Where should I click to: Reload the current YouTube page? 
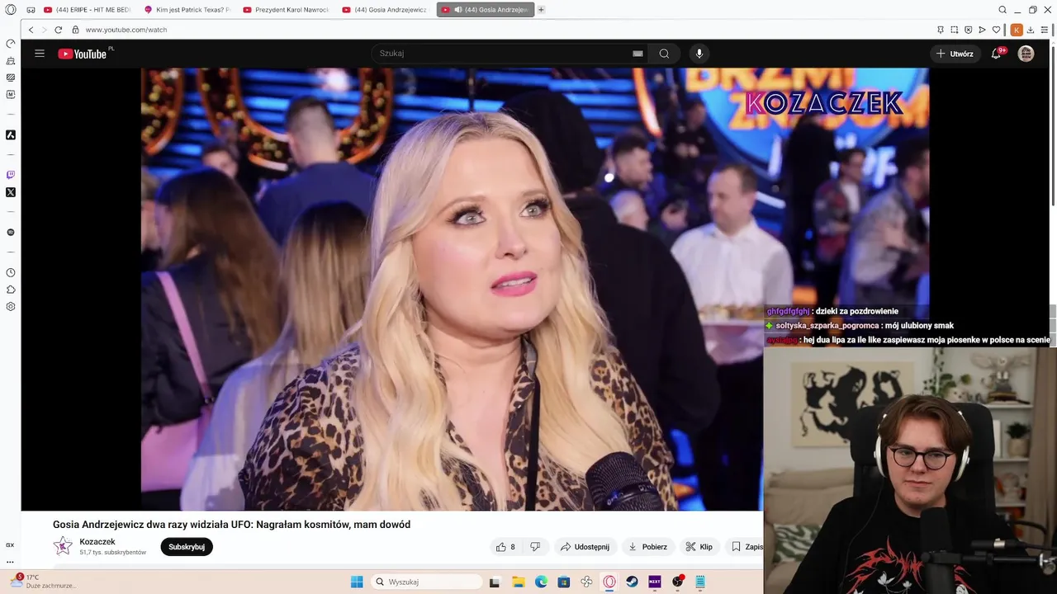click(58, 30)
